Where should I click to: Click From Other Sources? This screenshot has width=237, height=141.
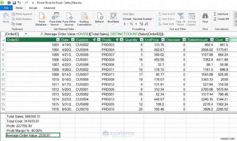[x=69, y=19]
